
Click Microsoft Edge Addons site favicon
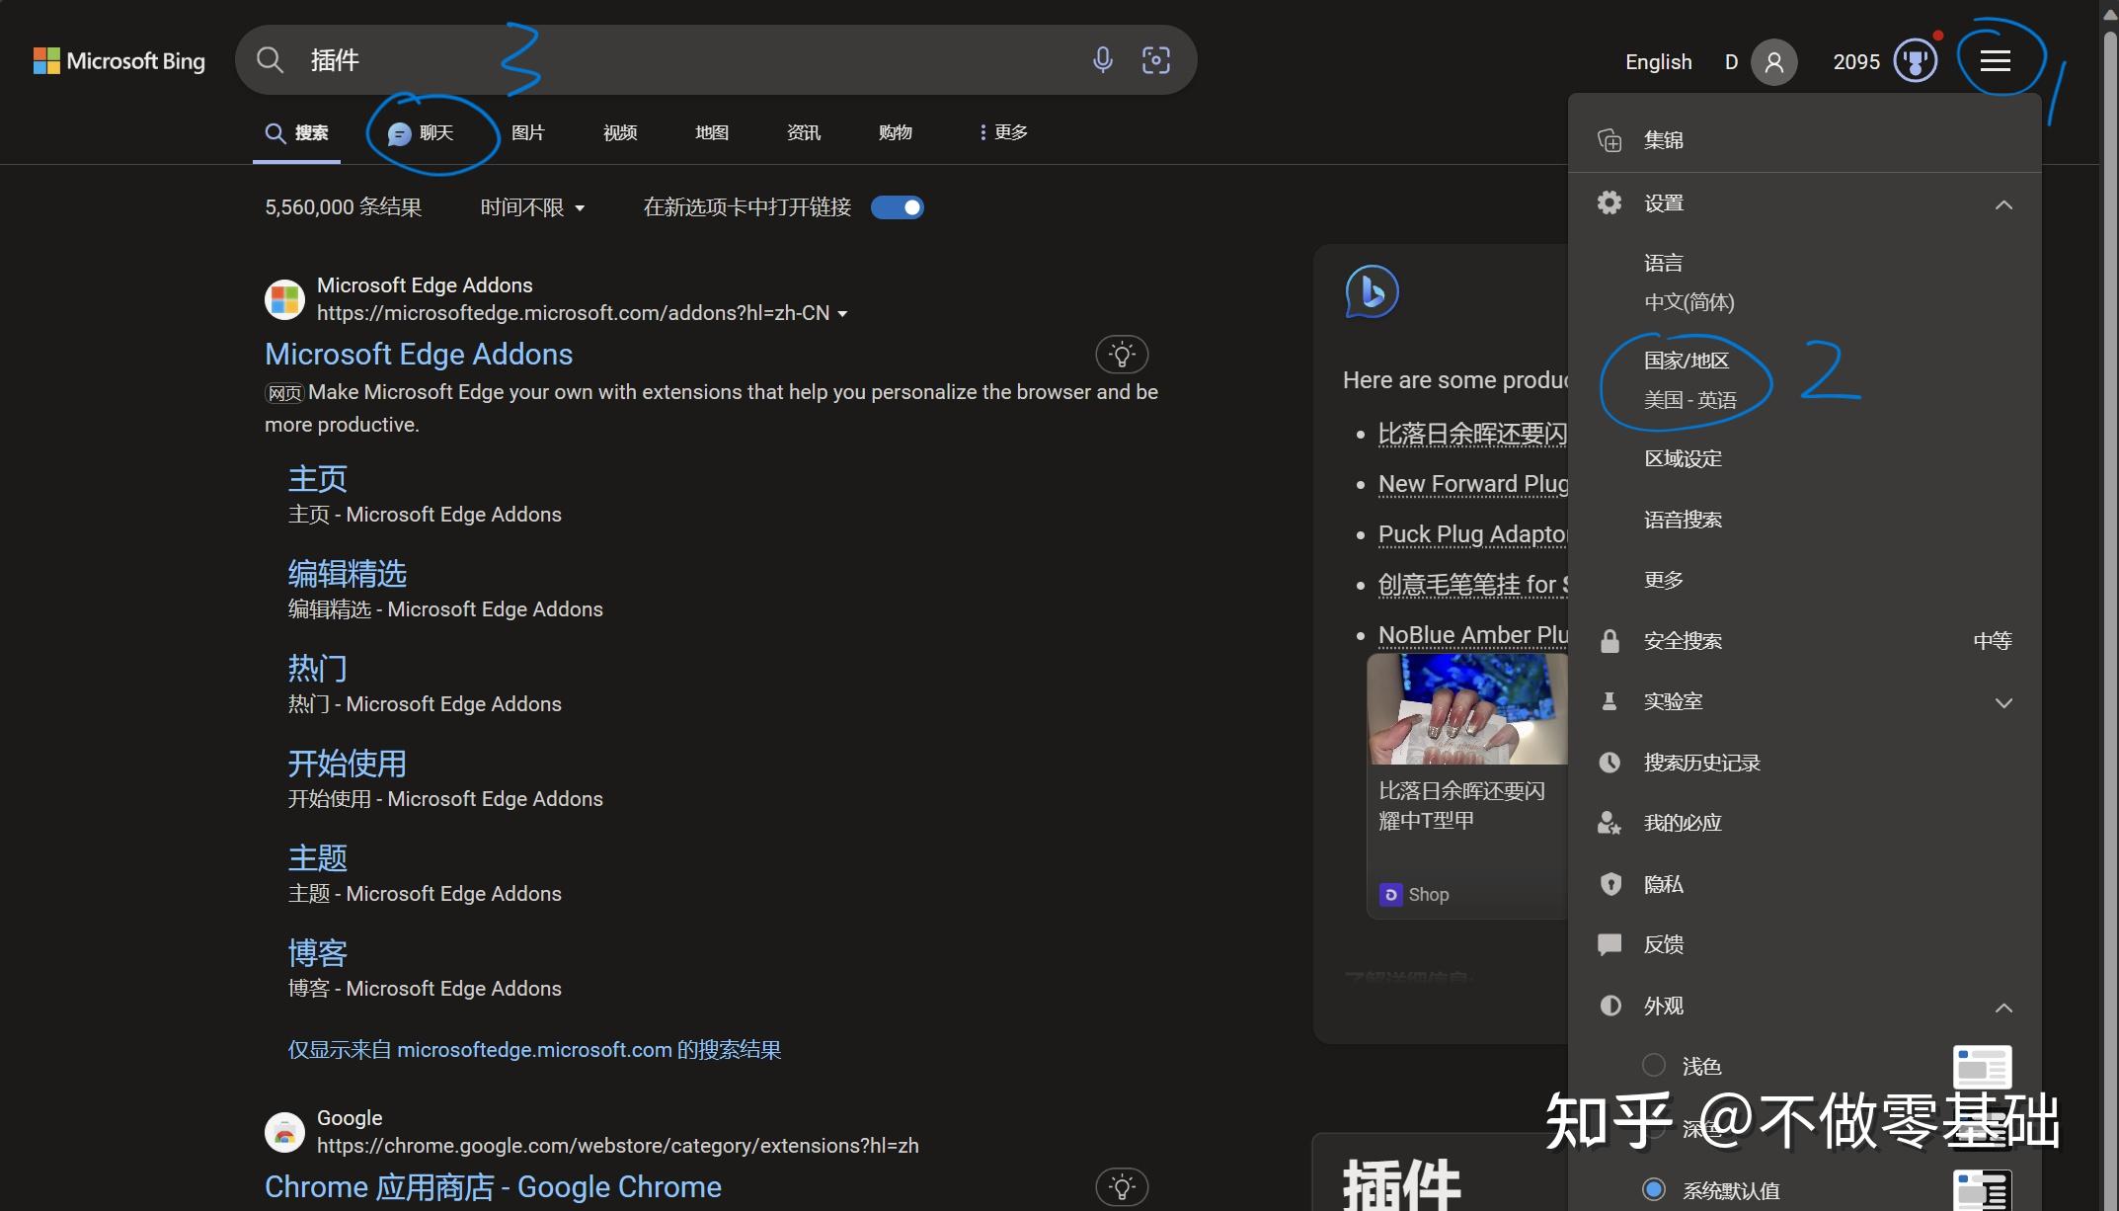[284, 299]
